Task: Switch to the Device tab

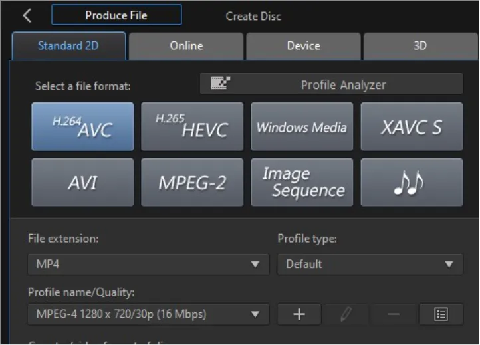Action: (303, 46)
